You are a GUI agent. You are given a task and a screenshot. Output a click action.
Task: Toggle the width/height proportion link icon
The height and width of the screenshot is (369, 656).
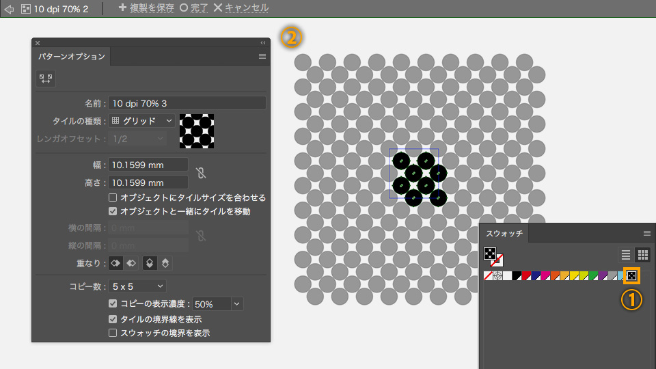(201, 173)
